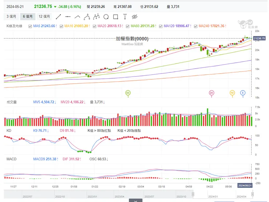Viewport: 269px width, 202px height.
Task: Select the rectangle drawing tool
Action: point(116,17)
